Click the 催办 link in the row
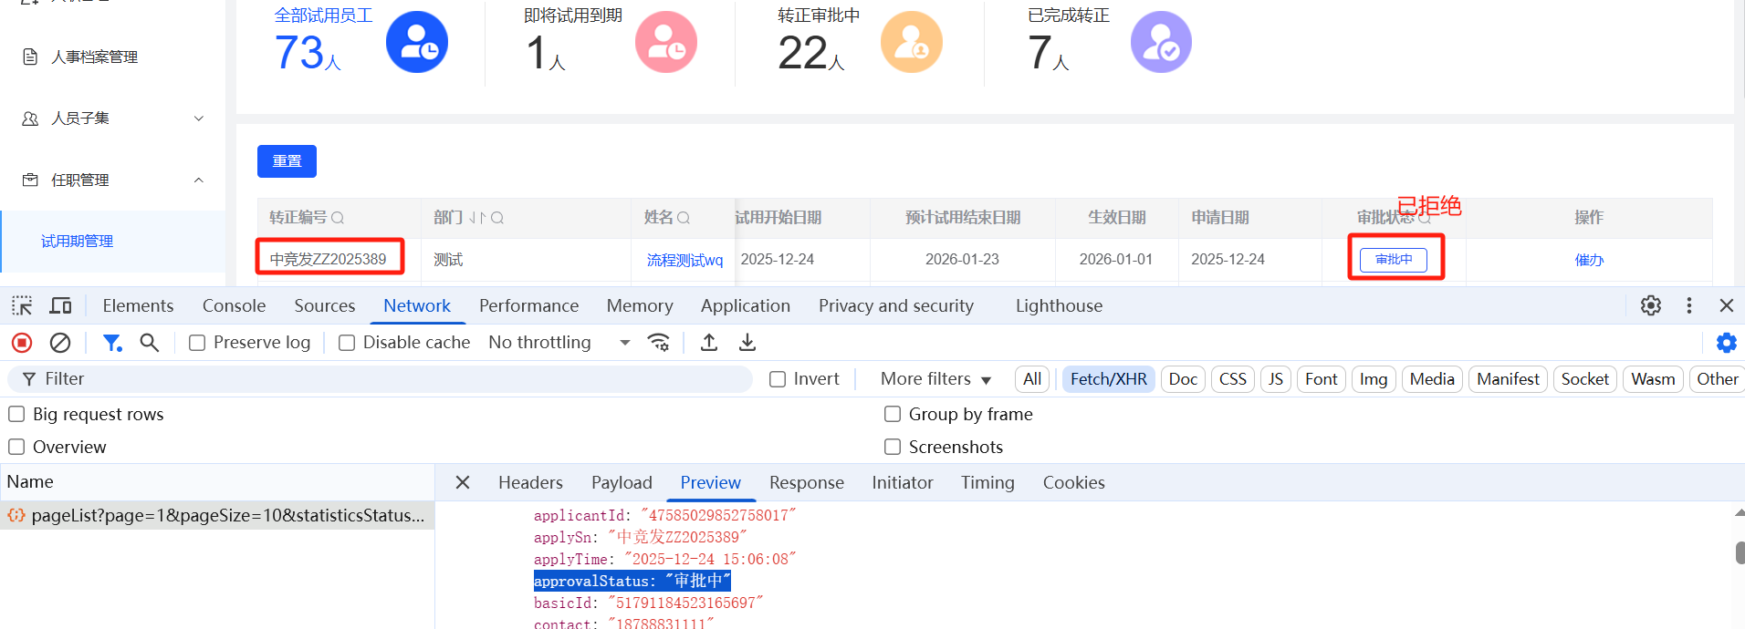 tap(1589, 260)
